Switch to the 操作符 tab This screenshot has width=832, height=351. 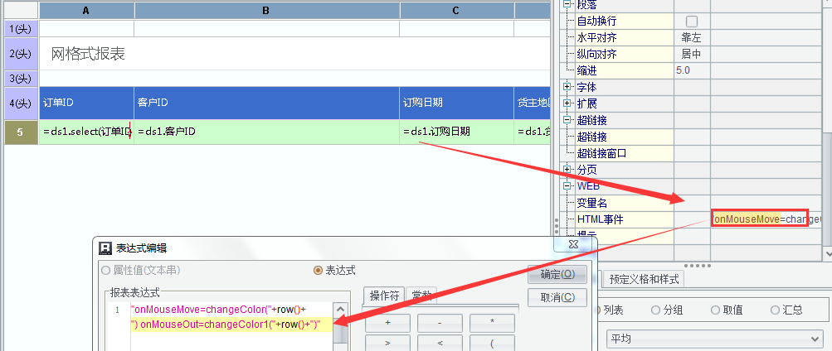pyautogui.click(x=384, y=296)
